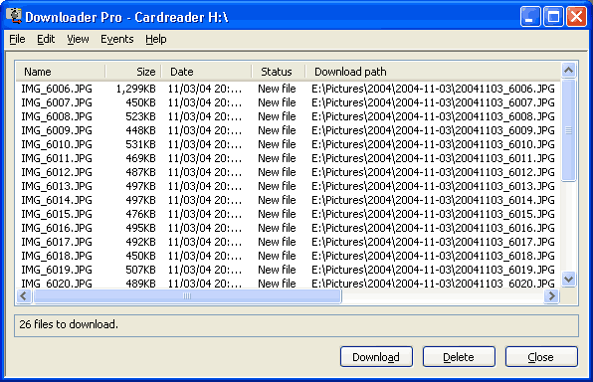Screen dimensions: 593x382
Task: Select file IMG_6010.JPG
Action: [57, 144]
